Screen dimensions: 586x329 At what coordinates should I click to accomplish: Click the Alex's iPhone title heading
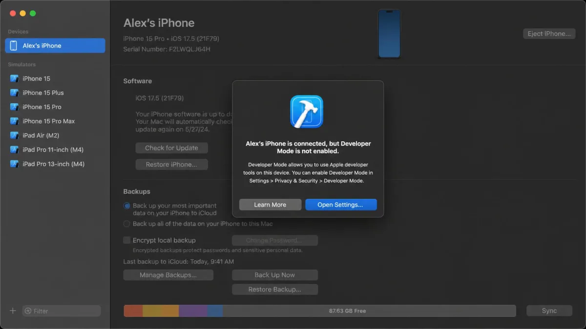[159, 23]
